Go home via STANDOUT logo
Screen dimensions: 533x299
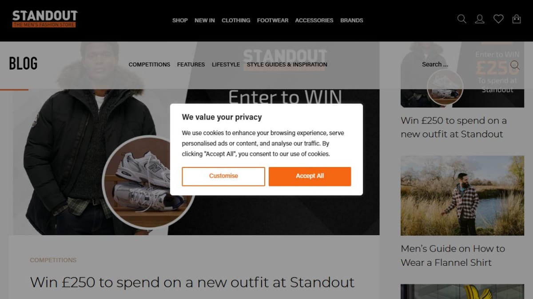[x=44, y=19]
